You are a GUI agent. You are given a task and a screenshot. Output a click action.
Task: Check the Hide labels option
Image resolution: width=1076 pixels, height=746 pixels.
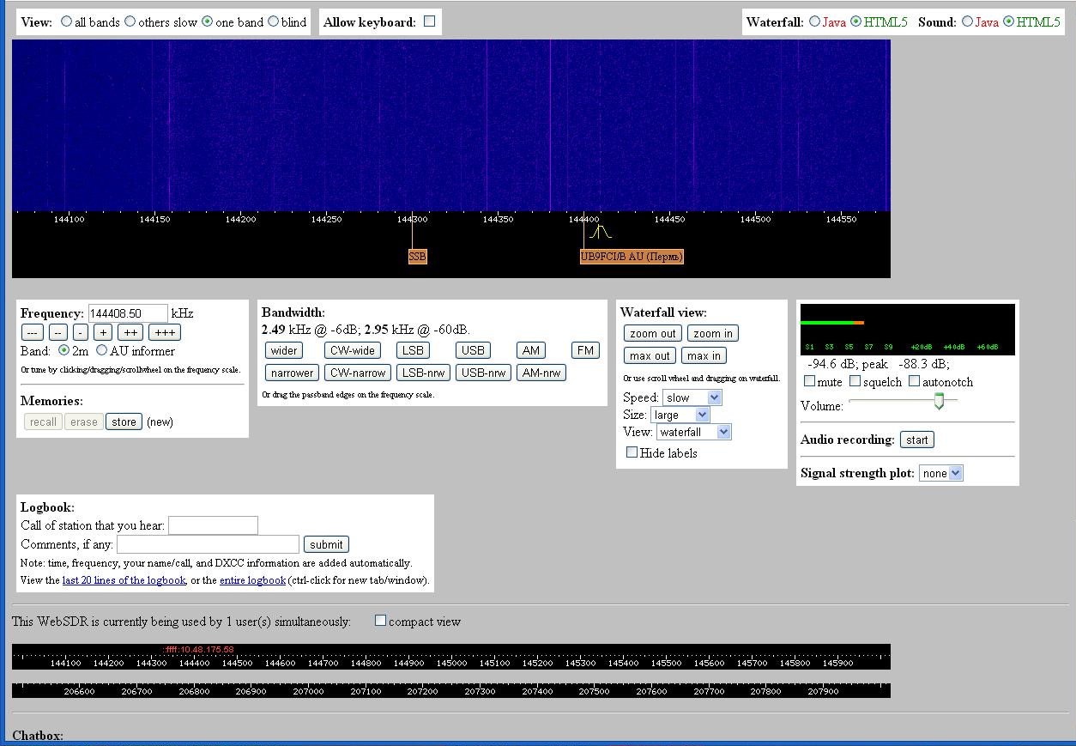pyautogui.click(x=632, y=452)
